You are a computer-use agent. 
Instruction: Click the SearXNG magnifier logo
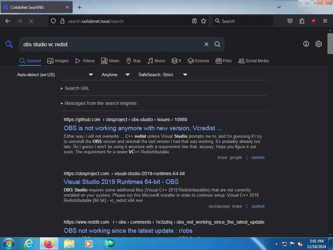click(x=9, y=44)
